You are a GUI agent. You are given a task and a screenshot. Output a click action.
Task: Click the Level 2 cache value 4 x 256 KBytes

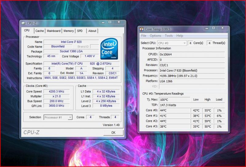(106, 101)
